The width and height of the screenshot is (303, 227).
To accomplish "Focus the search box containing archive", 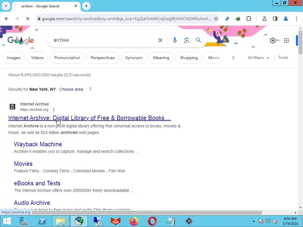I will [x=104, y=40].
